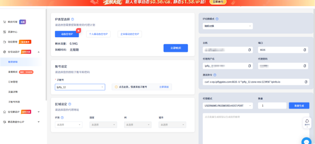Click the 立即添加 link

(164, 87)
